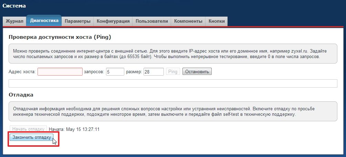This screenshot has height=157, width=346.
Task: Click the Остановить button
Action: point(197,71)
